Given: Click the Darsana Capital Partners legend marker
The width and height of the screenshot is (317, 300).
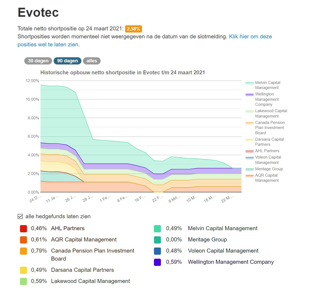Looking at the screenshot, I should (x=249, y=139).
